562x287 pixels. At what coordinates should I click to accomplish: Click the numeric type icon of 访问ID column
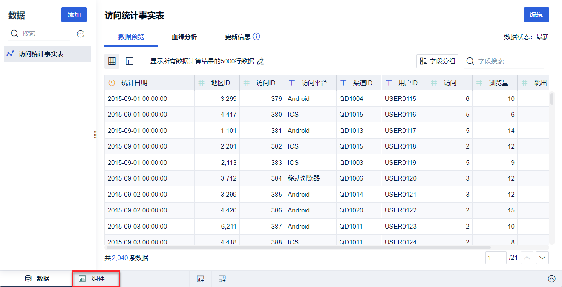click(247, 83)
